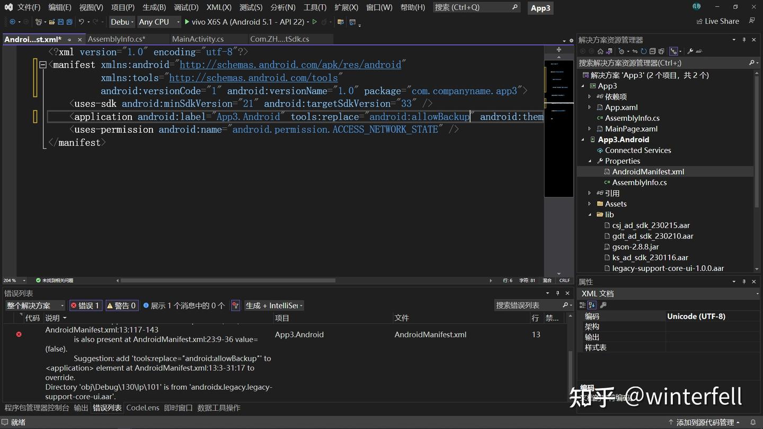The image size is (763, 429).
Task: Click start without debugging outline play icon
Action: pyautogui.click(x=314, y=22)
